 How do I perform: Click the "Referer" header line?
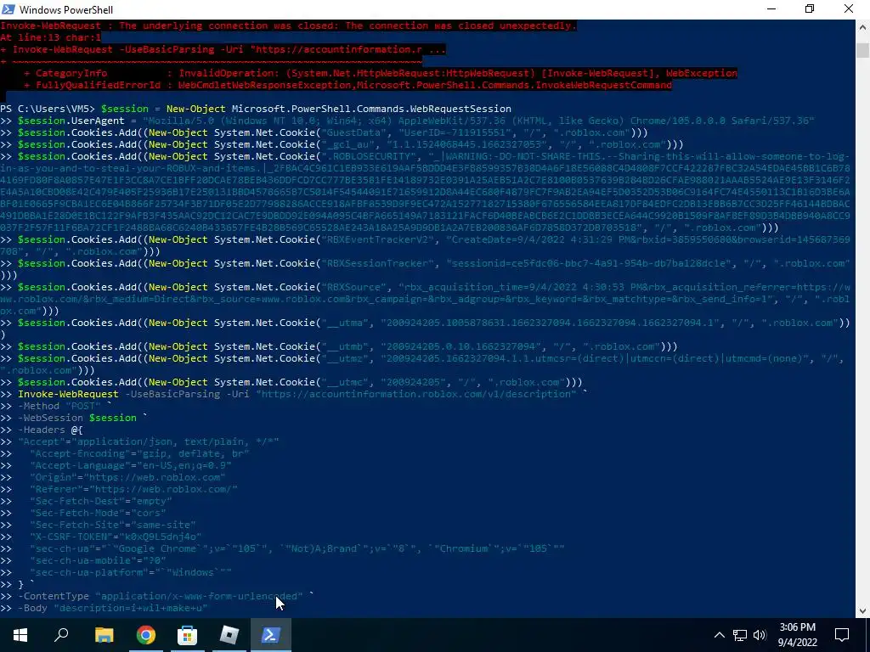[x=133, y=490]
